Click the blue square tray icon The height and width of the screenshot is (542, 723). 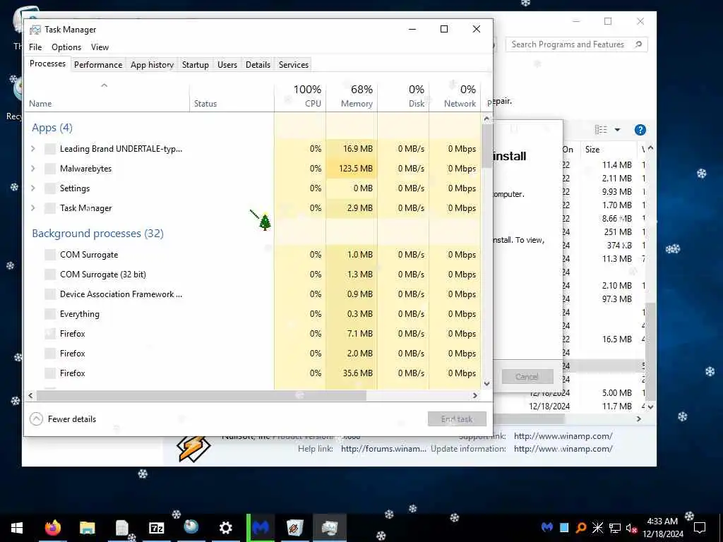(x=564, y=527)
